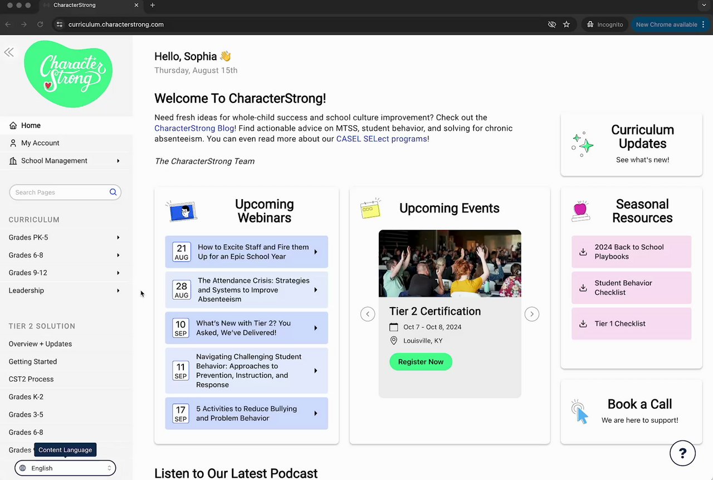Open Getting Started in the sidebar
713x480 pixels.
33,362
